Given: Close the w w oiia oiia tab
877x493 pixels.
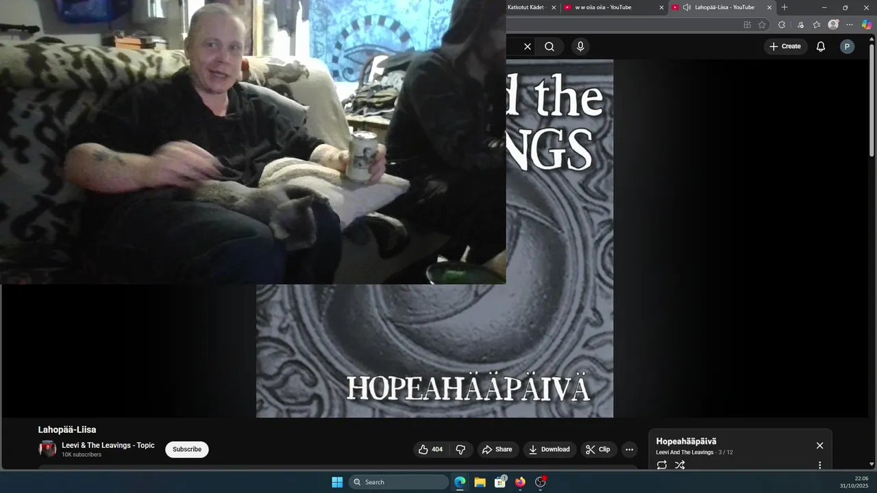Looking at the screenshot, I should tap(662, 8).
